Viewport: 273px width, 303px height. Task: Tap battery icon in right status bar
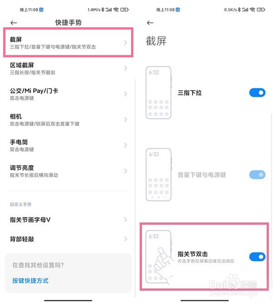tap(261, 10)
